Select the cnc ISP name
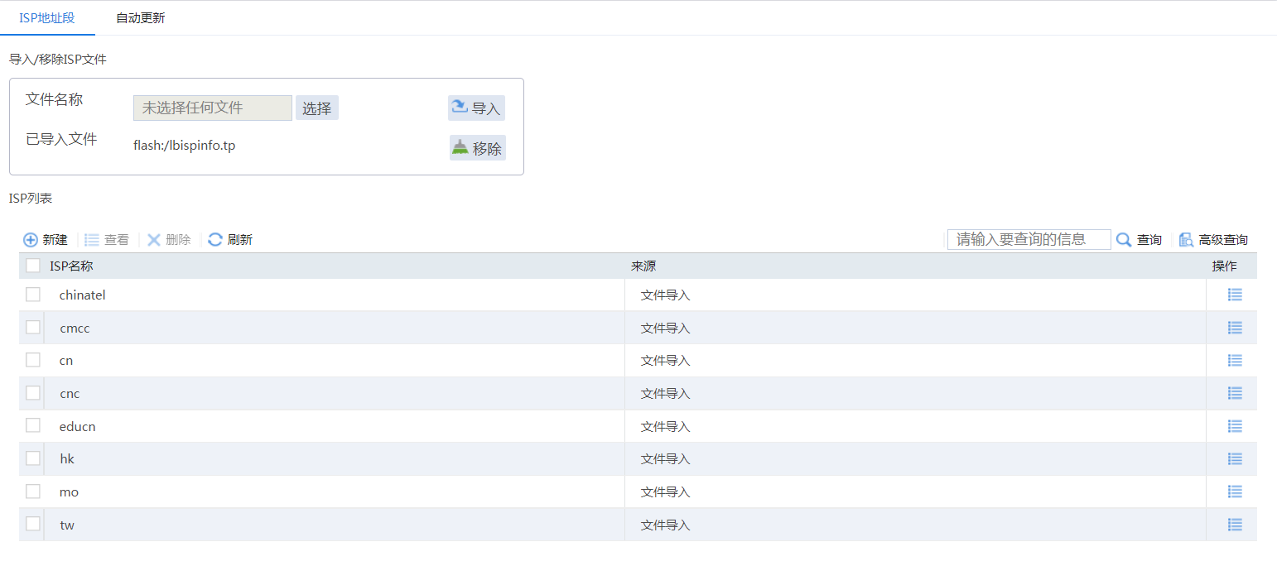The height and width of the screenshot is (561, 1277). coord(70,393)
